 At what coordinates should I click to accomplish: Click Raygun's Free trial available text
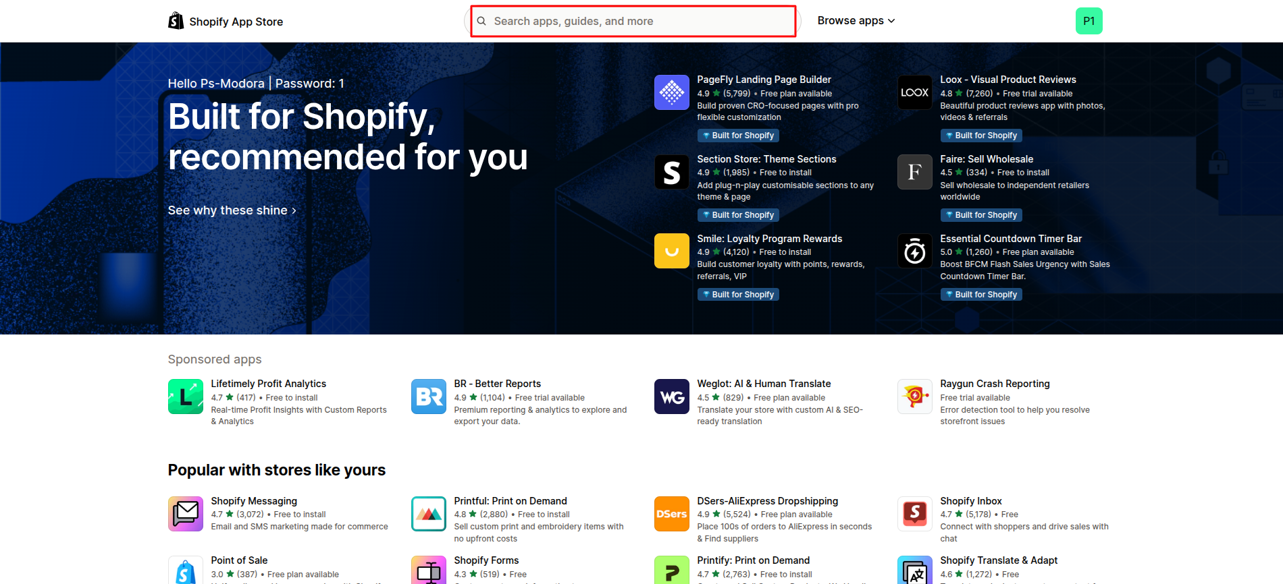[975, 398]
